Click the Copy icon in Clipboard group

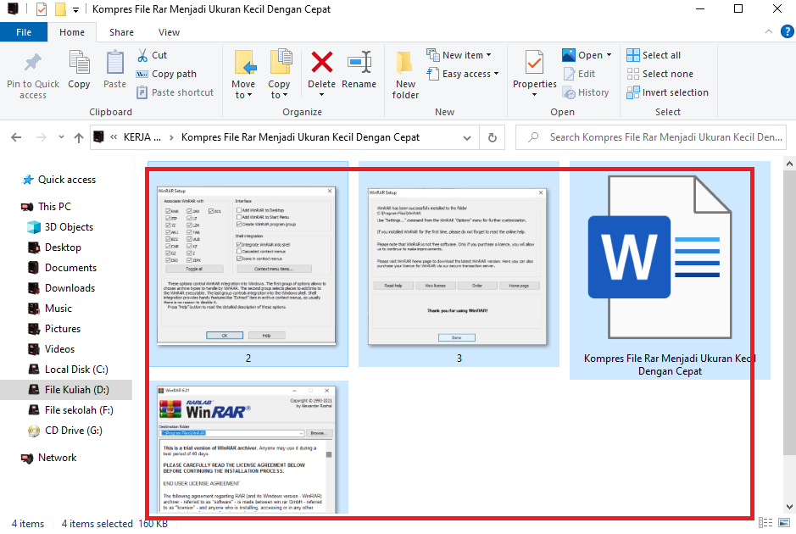click(79, 63)
